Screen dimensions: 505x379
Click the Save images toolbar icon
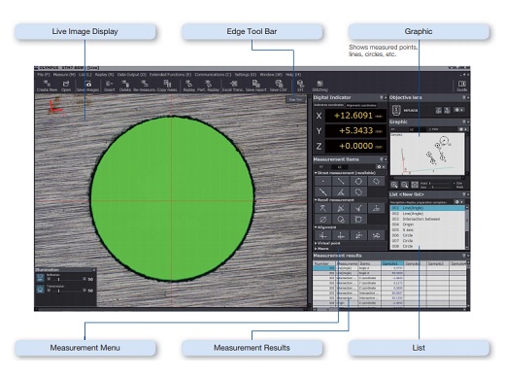click(87, 86)
